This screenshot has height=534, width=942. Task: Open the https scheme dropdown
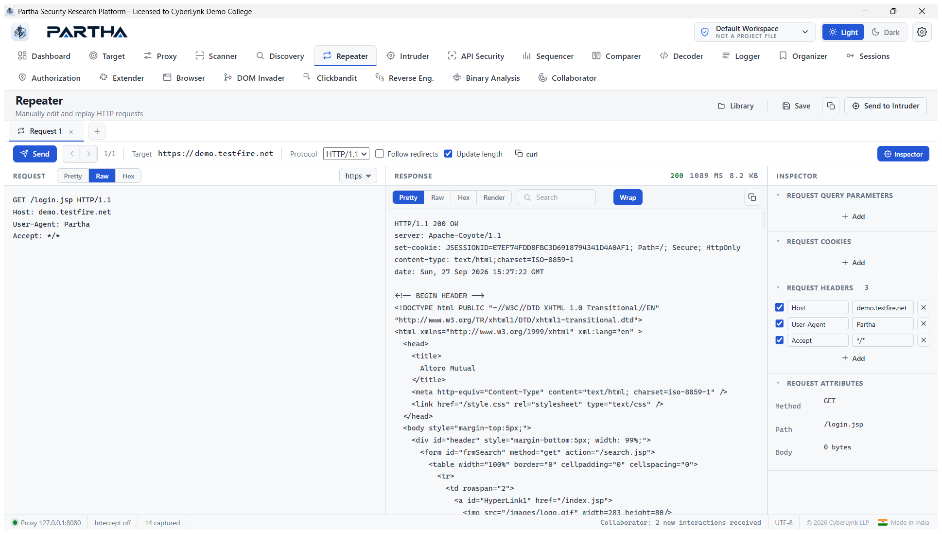pyautogui.click(x=358, y=176)
